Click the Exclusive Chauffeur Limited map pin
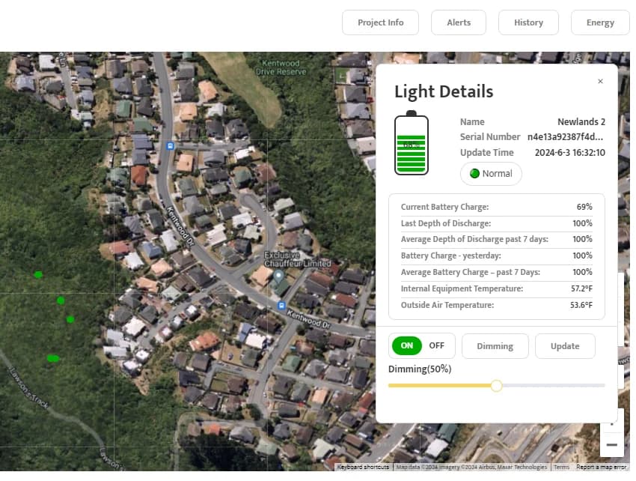This screenshot has width=636, height=481. [278, 277]
